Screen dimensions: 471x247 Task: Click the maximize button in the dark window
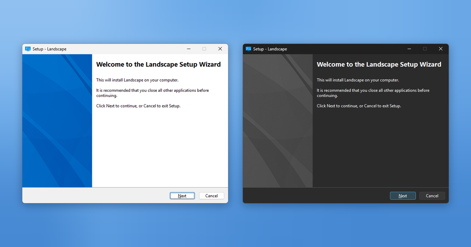425,49
